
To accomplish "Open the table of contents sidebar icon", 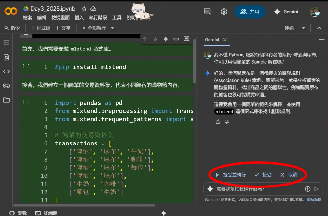I will coord(6,43).
